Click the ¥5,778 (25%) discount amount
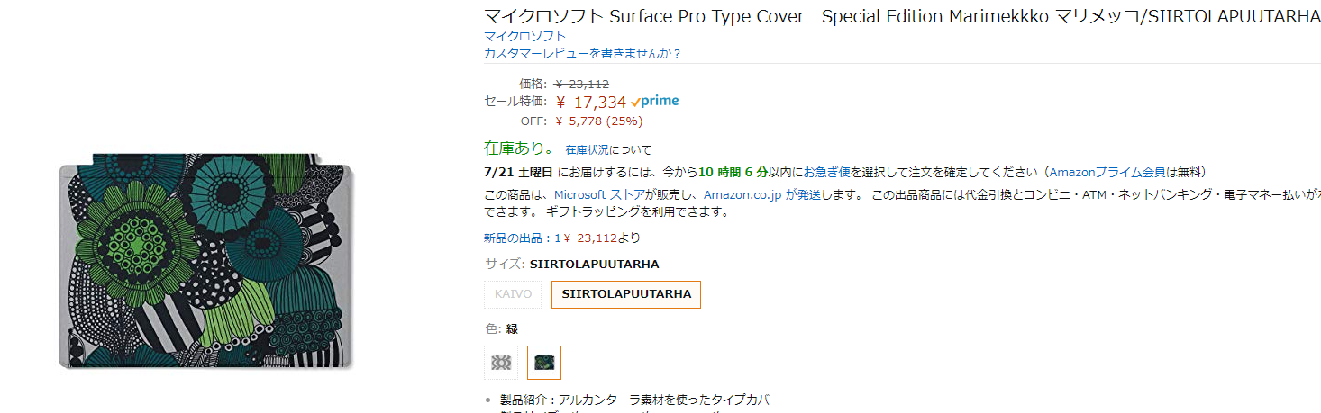Screen dimensions: 1321x413 tap(598, 121)
